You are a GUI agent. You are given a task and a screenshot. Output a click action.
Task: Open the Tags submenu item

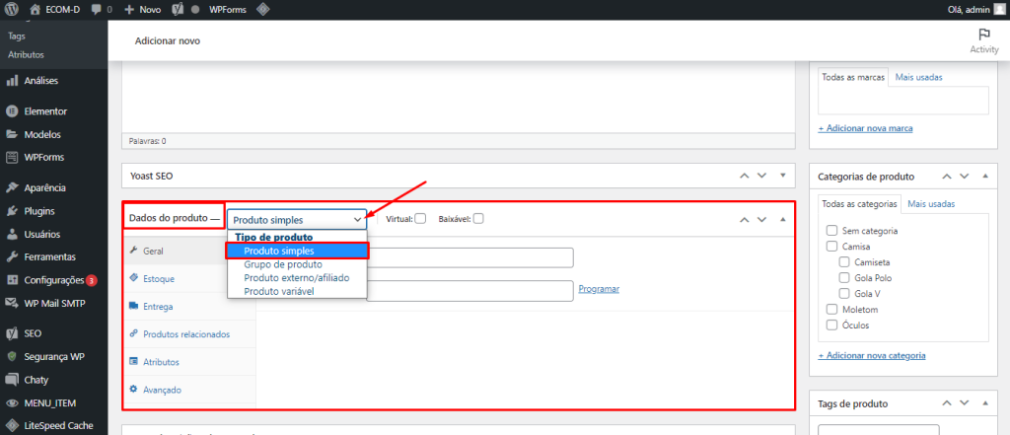point(17,36)
